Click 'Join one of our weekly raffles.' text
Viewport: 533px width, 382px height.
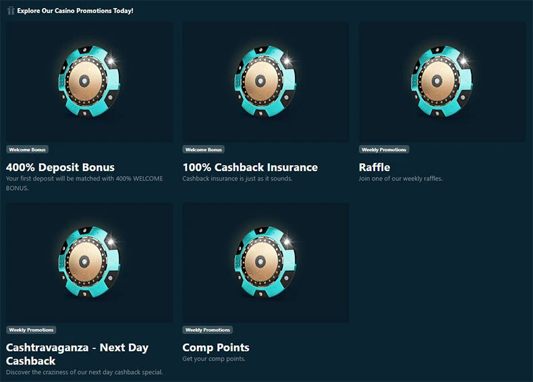(401, 179)
